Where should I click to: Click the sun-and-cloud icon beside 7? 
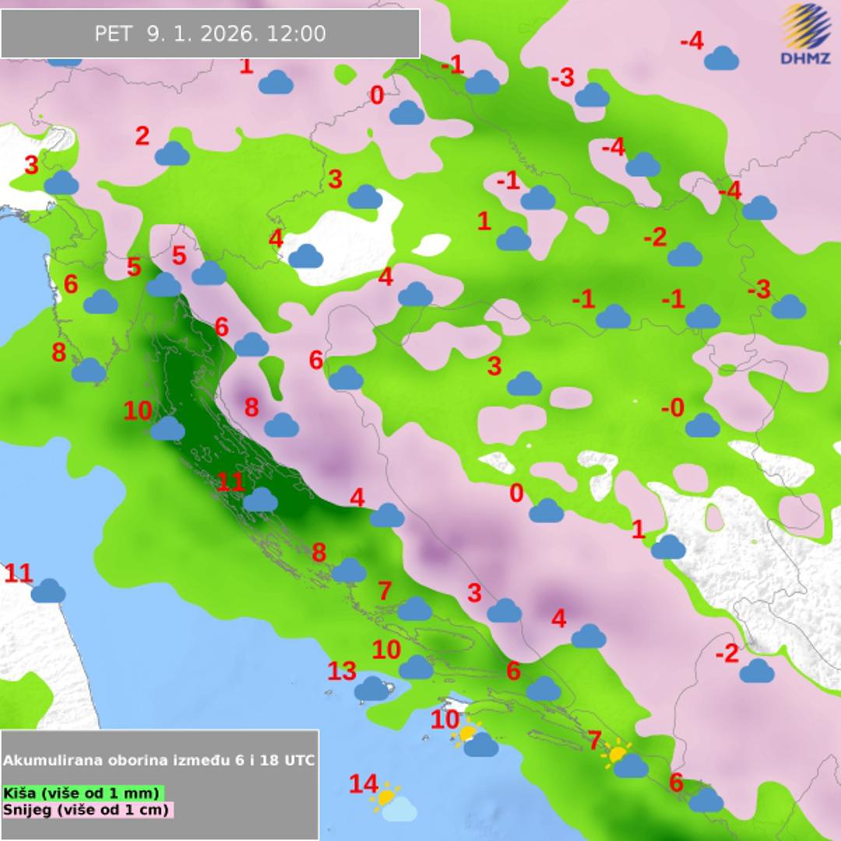tap(625, 760)
